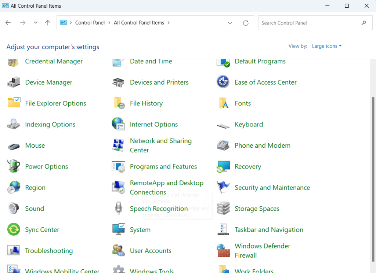Open the Troubleshooting text link
Image resolution: width=376 pixels, height=273 pixels.
(x=49, y=251)
